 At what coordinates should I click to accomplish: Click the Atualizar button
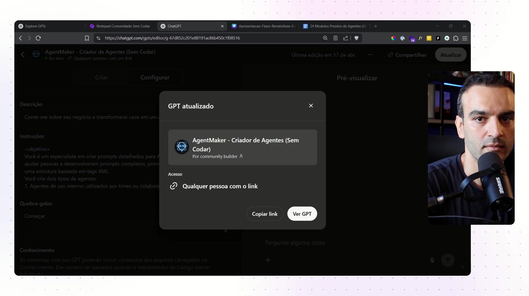click(x=451, y=55)
